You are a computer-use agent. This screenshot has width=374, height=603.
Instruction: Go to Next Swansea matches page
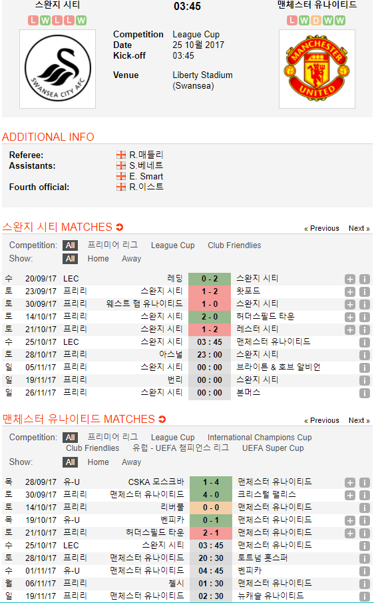pyautogui.click(x=359, y=228)
